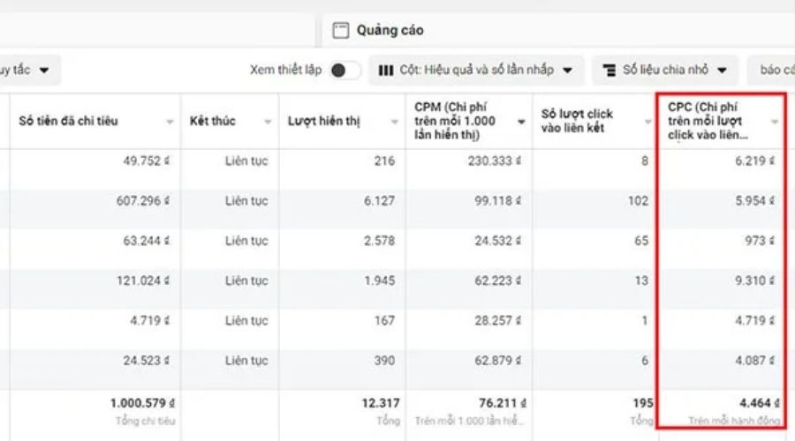This screenshot has height=441, width=795.
Task: Sort by the CPC column header
Action: coord(708,121)
